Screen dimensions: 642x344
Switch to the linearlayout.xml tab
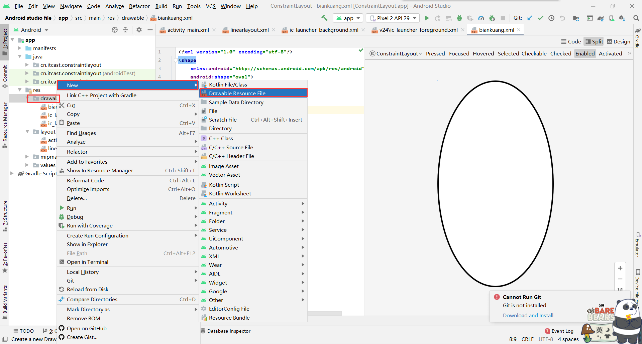click(x=249, y=30)
